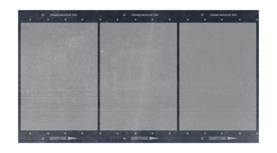
Task: Click the number 26 in the top film border
Action: pos(124,15)
